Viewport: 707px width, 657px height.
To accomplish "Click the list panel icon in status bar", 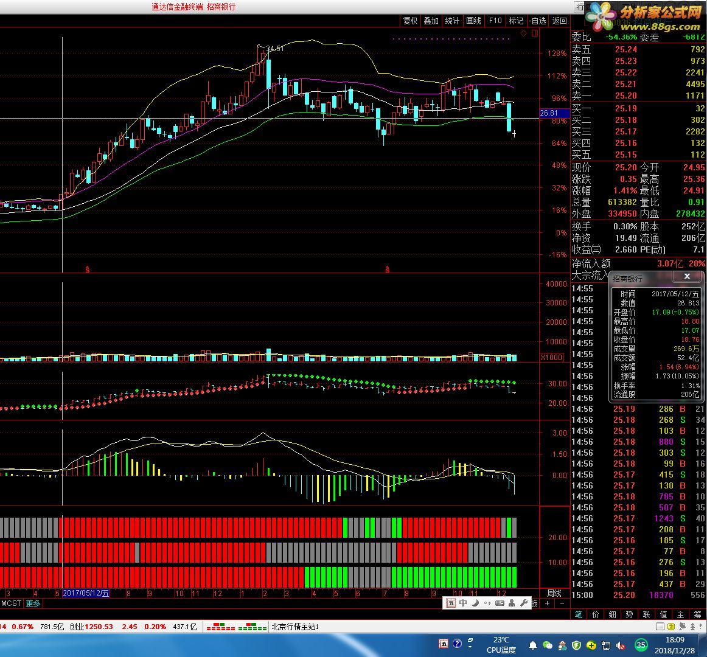I will tap(660, 627).
